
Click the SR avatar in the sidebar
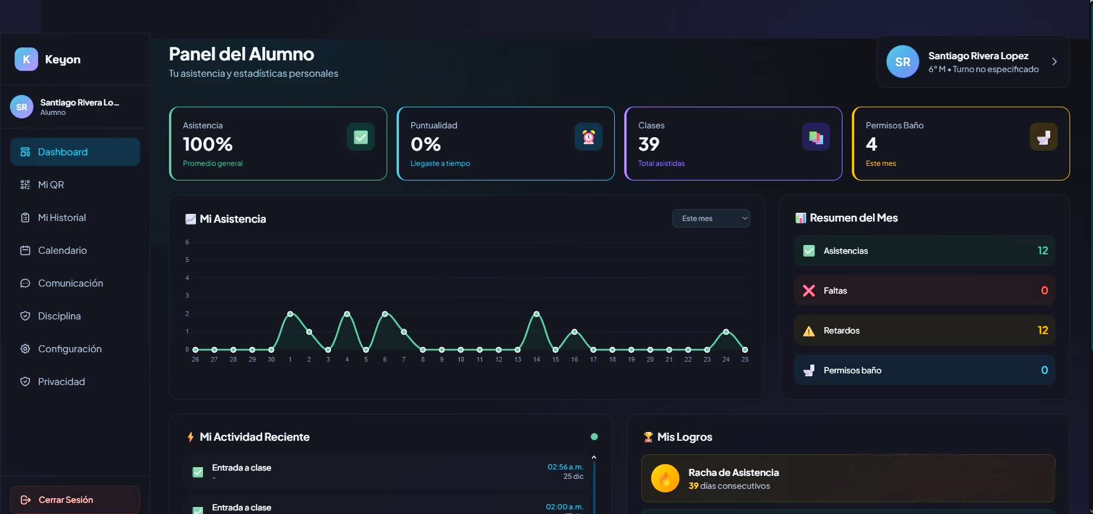tap(22, 107)
